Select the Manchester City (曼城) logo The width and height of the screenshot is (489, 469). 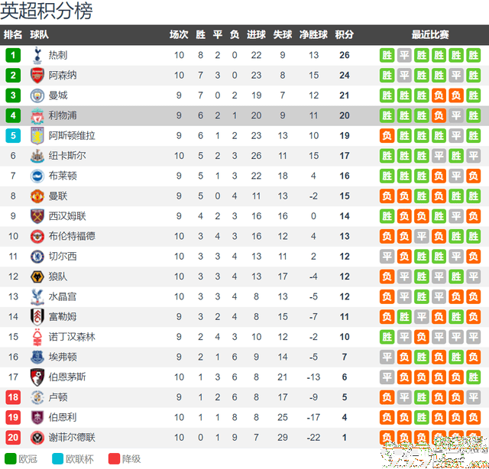coord(37,95)
